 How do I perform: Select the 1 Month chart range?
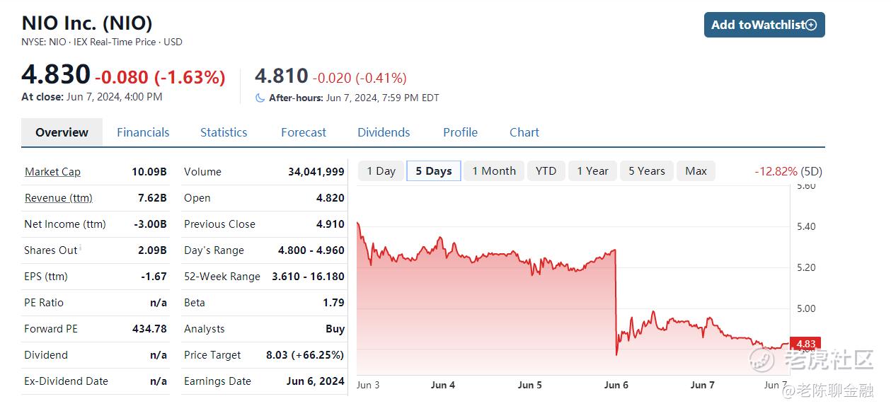(x=494, y=171)
